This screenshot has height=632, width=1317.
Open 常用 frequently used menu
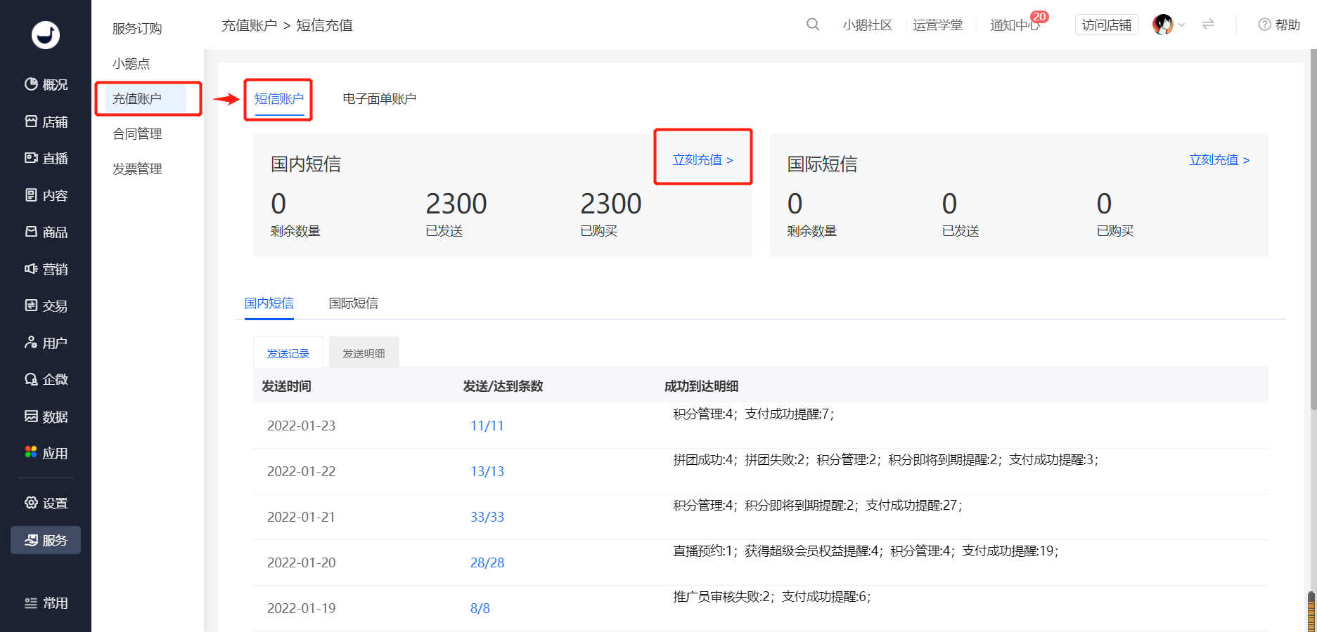click(x=46, y=603)
